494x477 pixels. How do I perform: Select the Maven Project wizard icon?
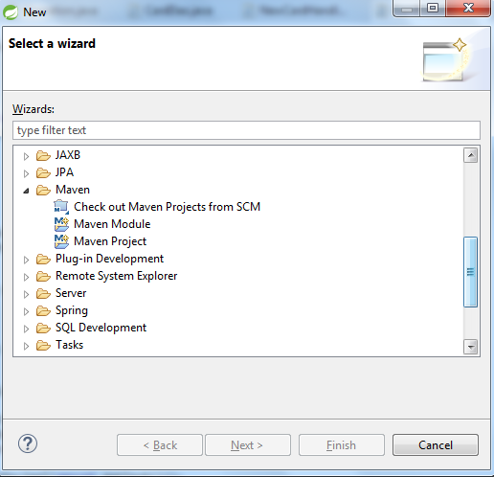click(61, 241)
